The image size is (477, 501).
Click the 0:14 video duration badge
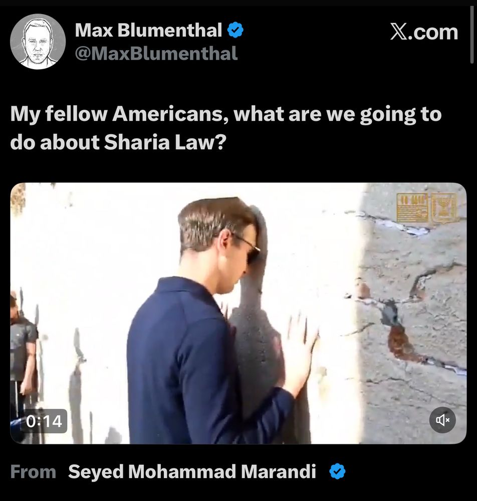pyautogui.click(x=44, y=421)
